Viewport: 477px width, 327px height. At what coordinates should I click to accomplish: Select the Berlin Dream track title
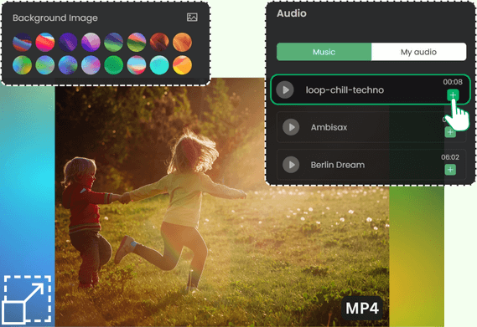338,165
